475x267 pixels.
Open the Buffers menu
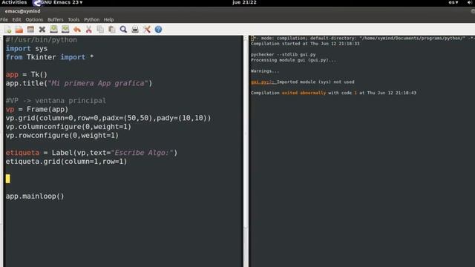(56, 20)
